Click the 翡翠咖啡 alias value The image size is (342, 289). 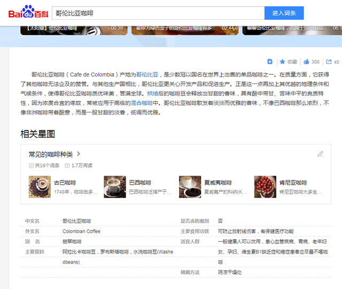72,241
